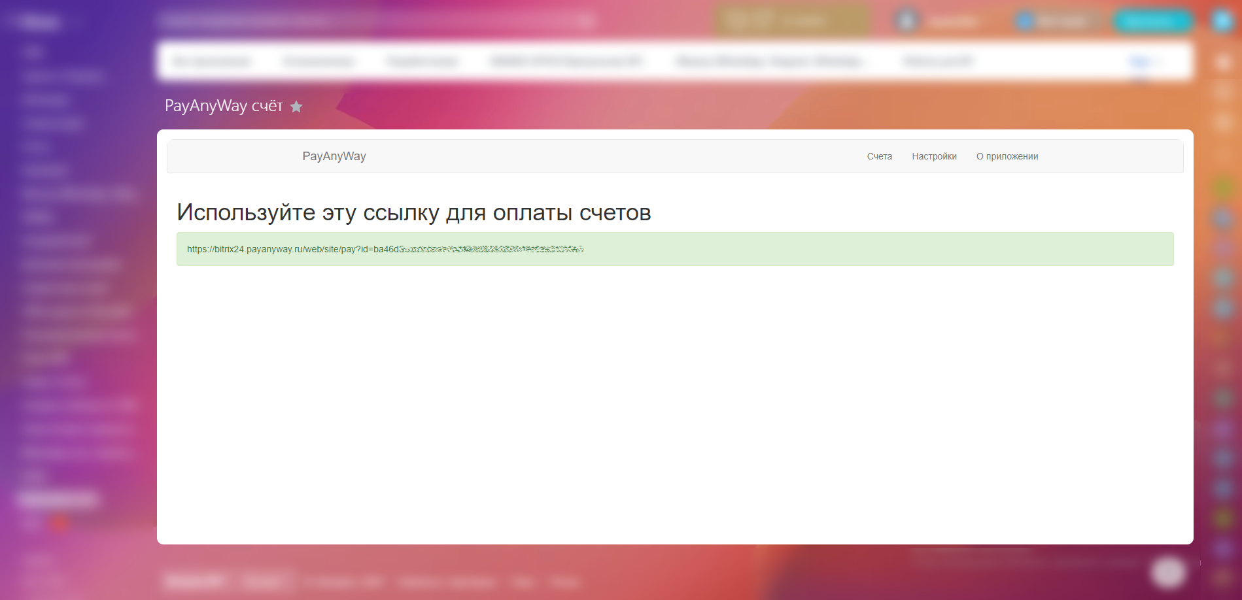The height and width of the screenshot is (600, 1242).
Task: Open the Настройки tab
Action: click(x=934, y=156)
